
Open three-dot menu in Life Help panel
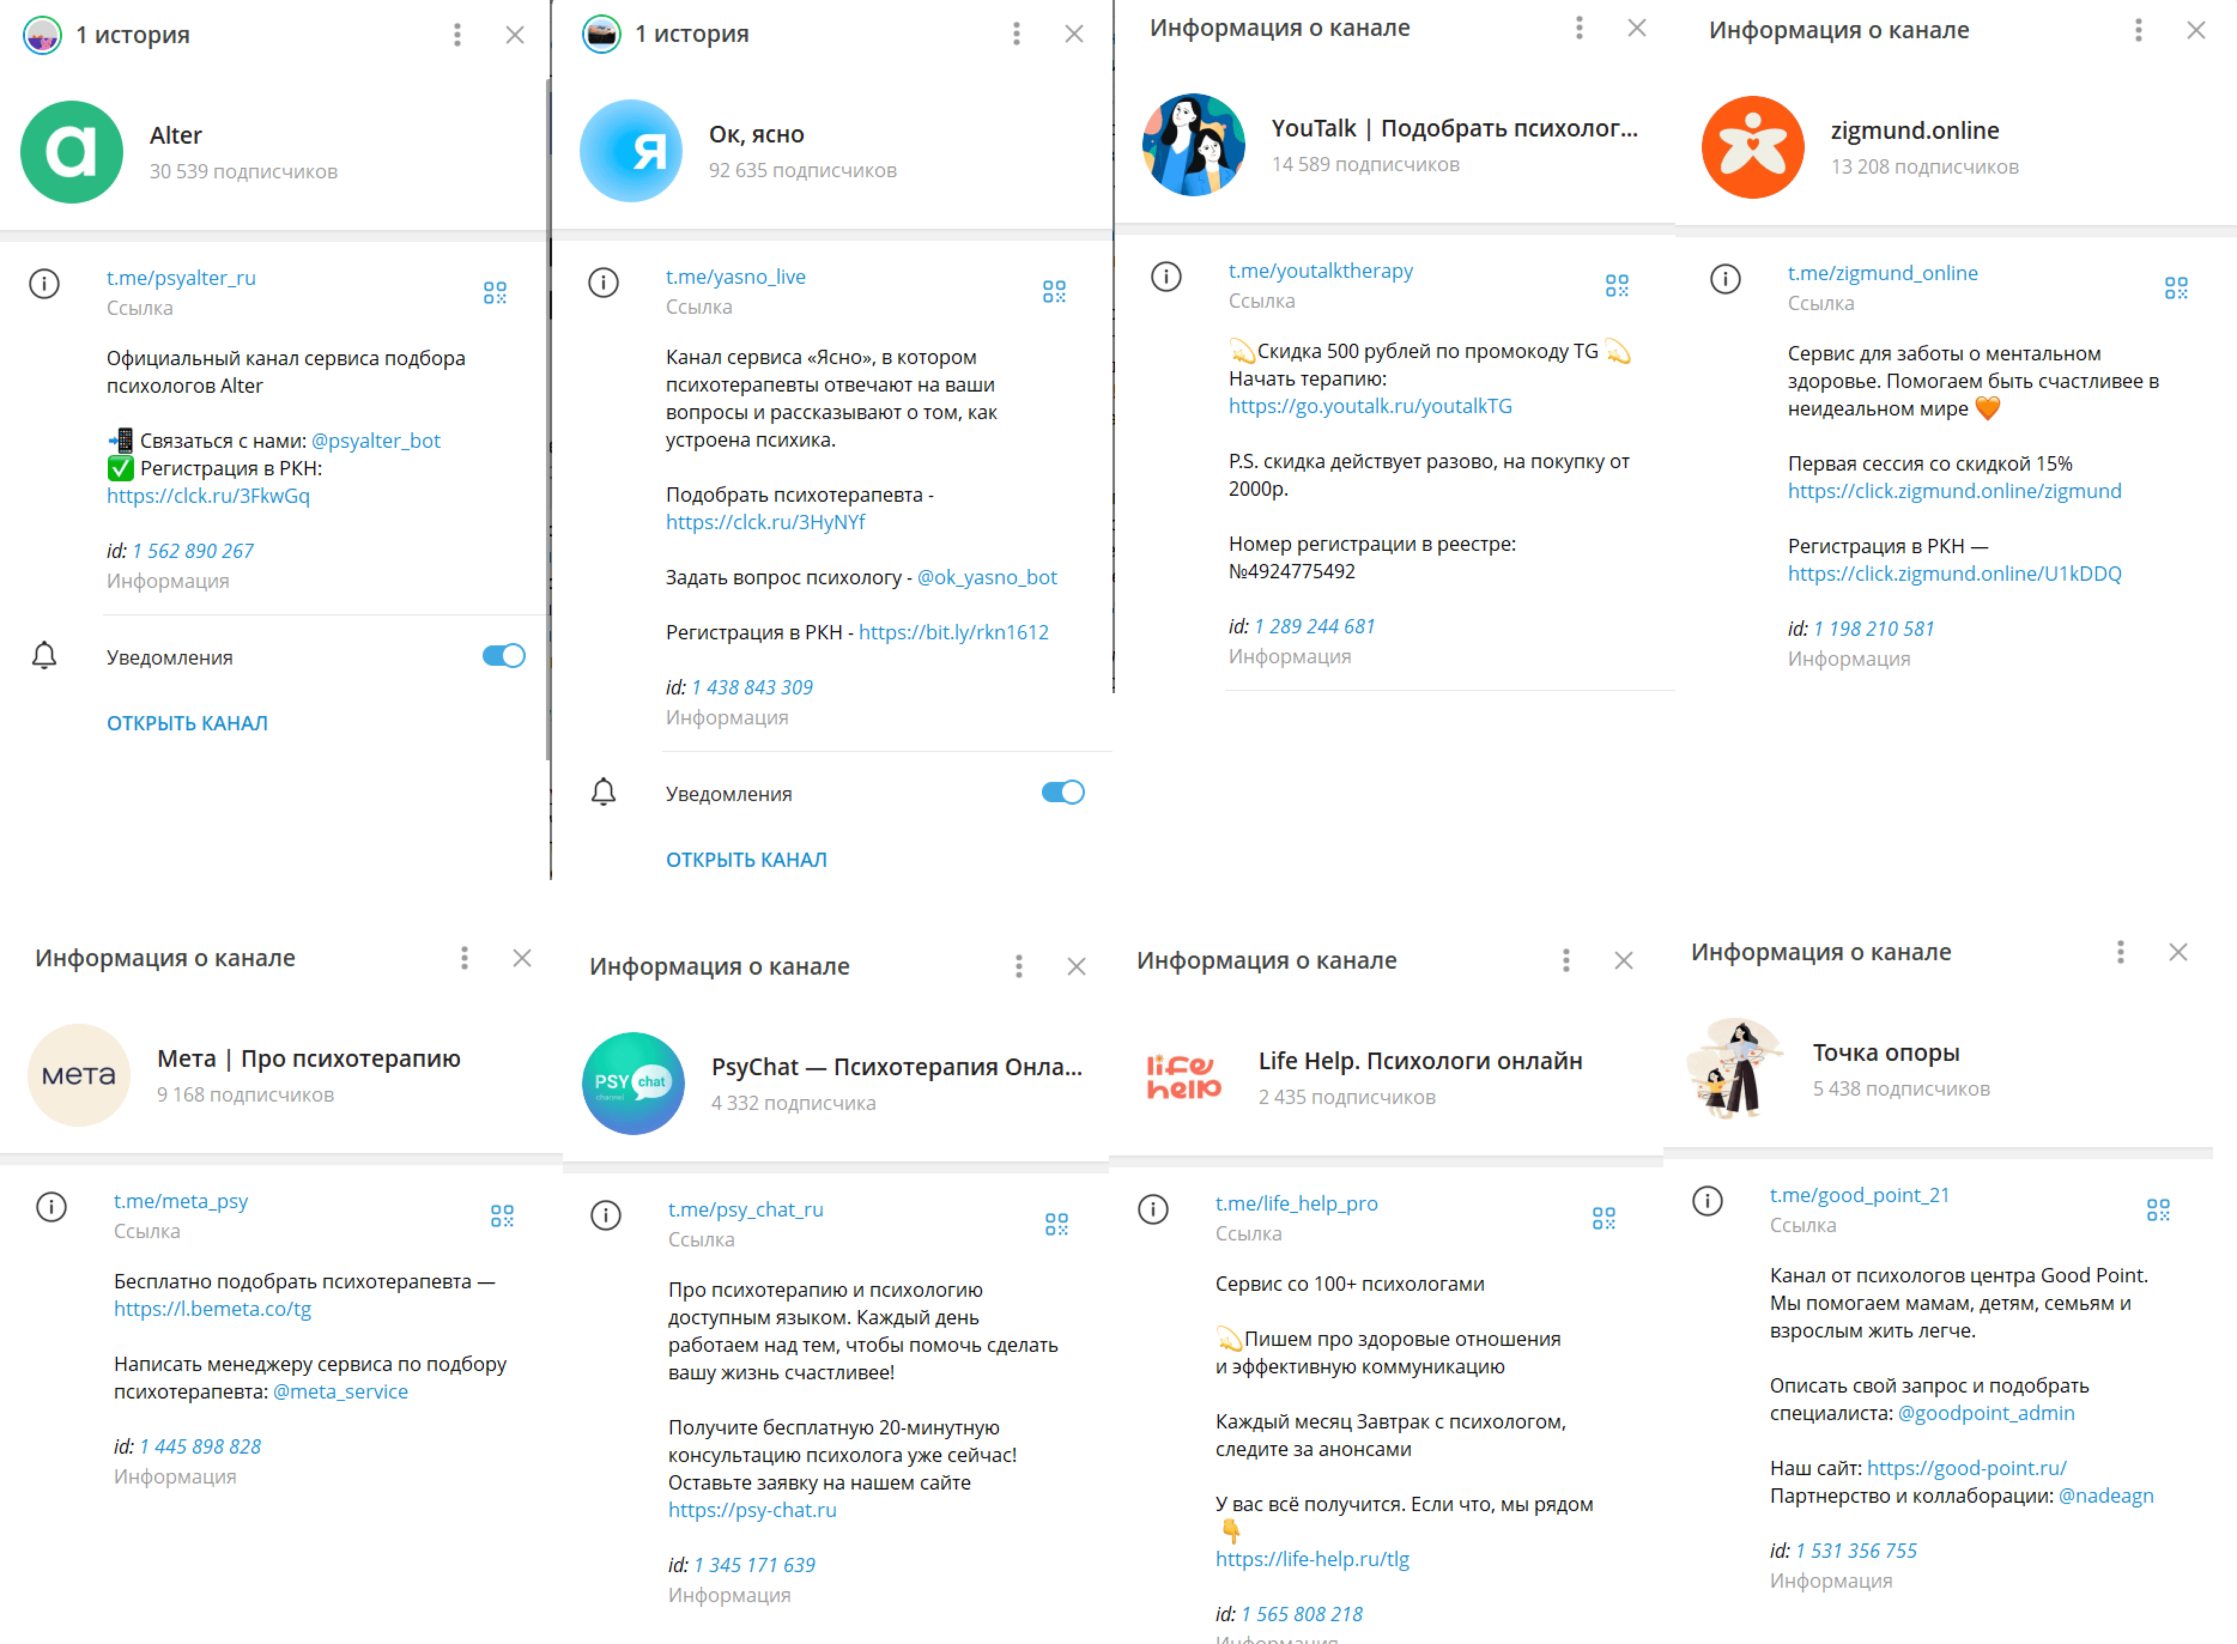point(1566,959)
